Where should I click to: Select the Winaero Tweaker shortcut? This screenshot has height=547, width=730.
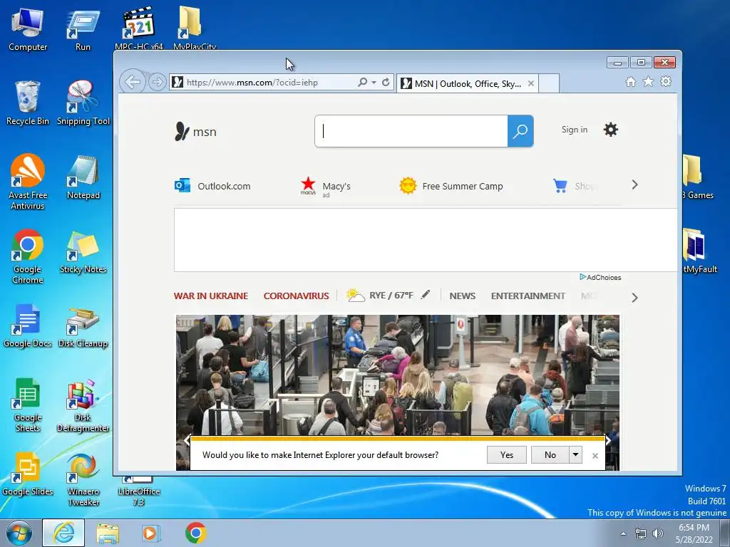coord(83,479)
